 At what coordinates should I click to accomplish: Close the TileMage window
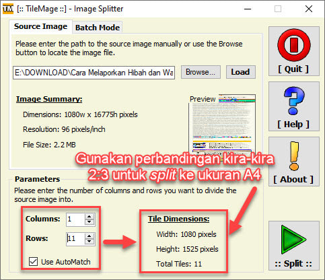pyautogui.click(x=309, y=9)
